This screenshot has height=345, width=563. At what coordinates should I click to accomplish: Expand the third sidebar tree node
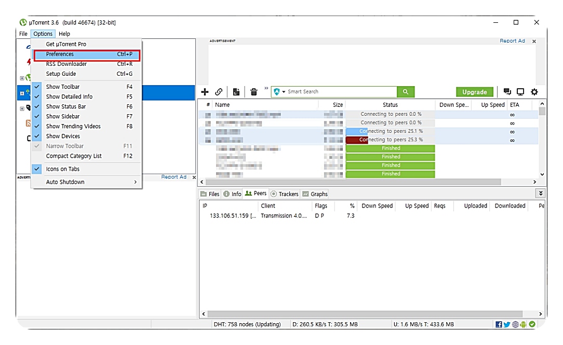[22, 108]
